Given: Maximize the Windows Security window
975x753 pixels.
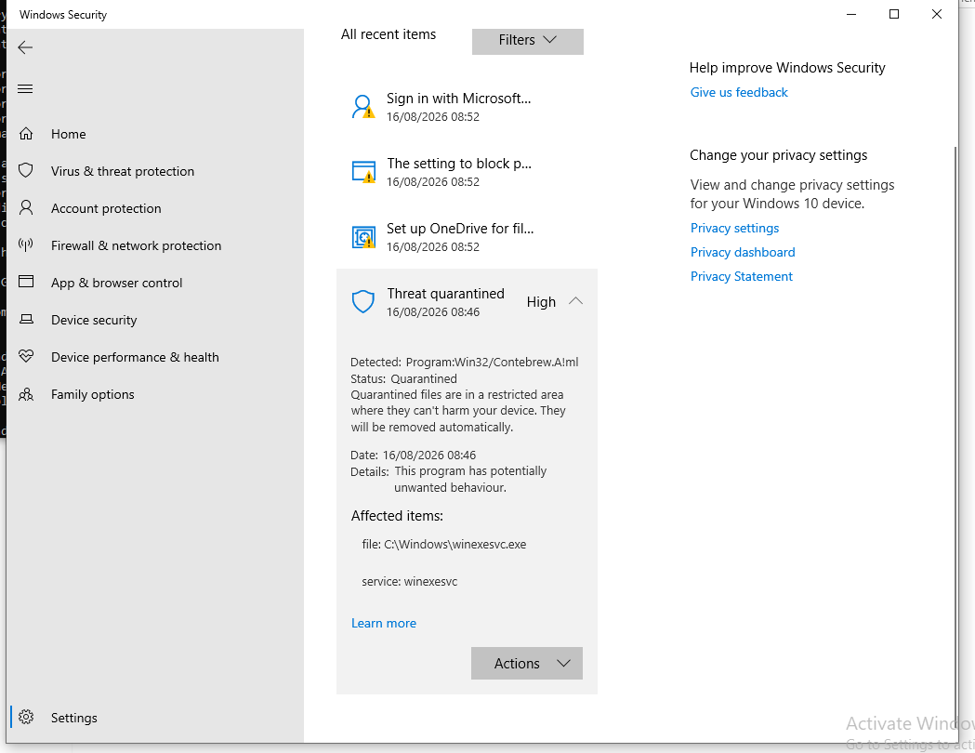Looking at the screenshot, I should (x=894, y=14).
